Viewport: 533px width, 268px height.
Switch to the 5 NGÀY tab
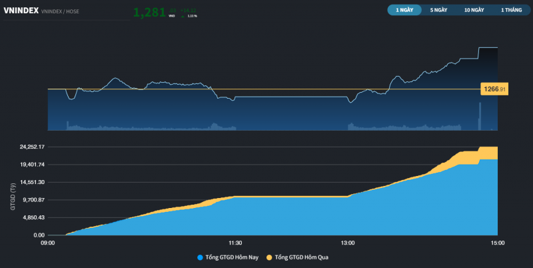[439, 10]
